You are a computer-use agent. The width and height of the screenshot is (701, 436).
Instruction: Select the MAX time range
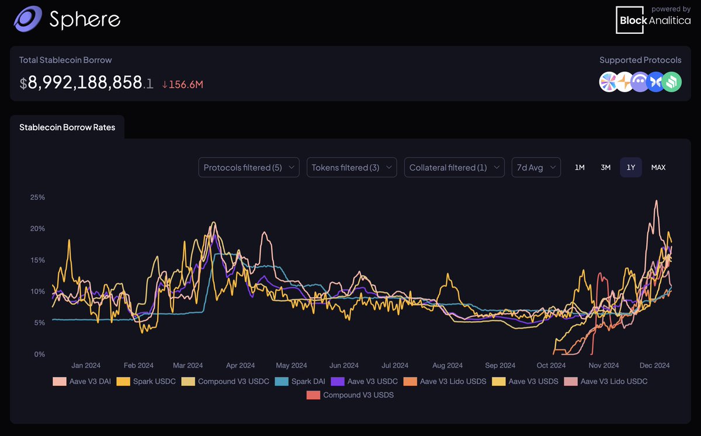pyautogui.click(x=658, y=167)
